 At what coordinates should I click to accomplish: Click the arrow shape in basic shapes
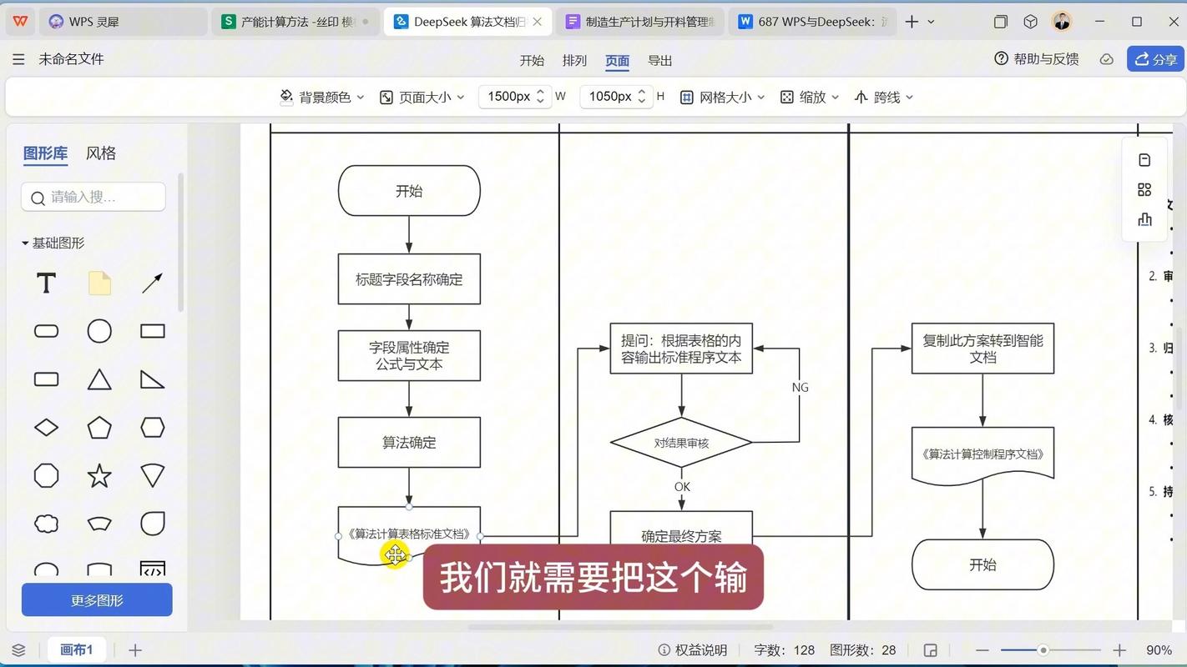point(152,283)
